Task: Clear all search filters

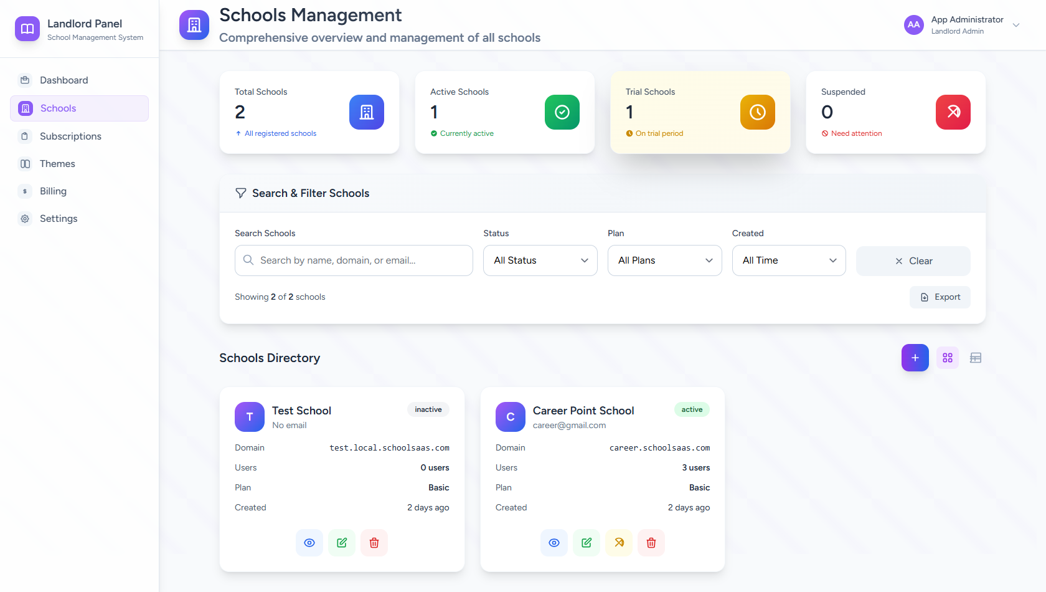Action: pos(913,261)
